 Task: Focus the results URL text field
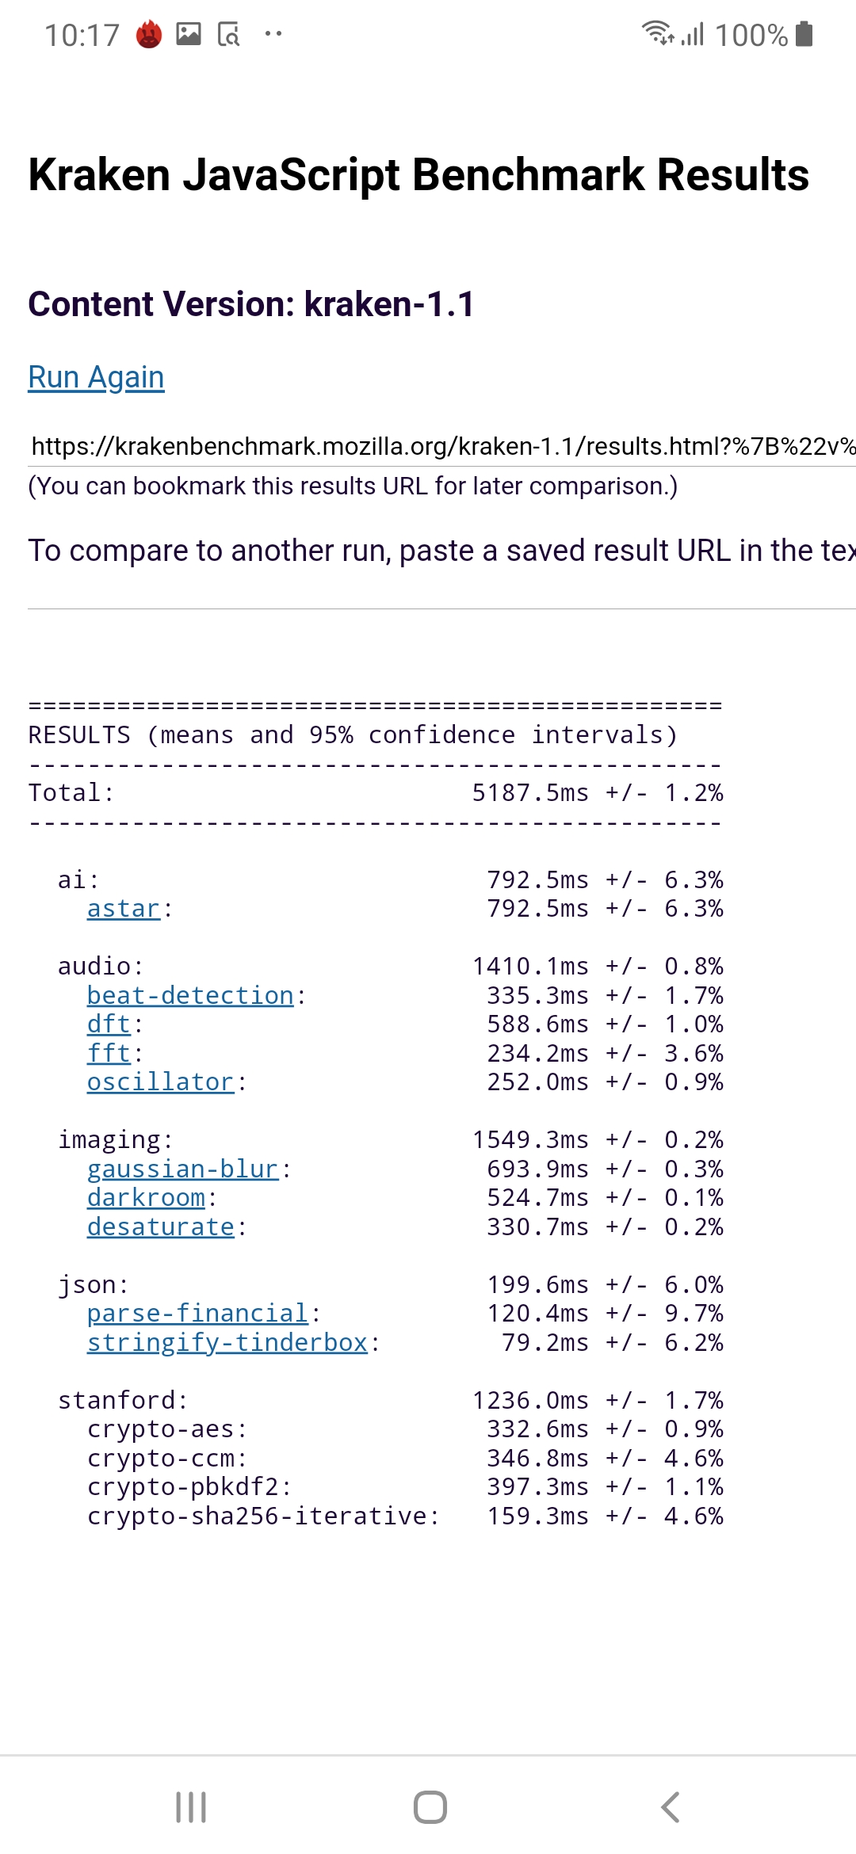click(442, 447)
